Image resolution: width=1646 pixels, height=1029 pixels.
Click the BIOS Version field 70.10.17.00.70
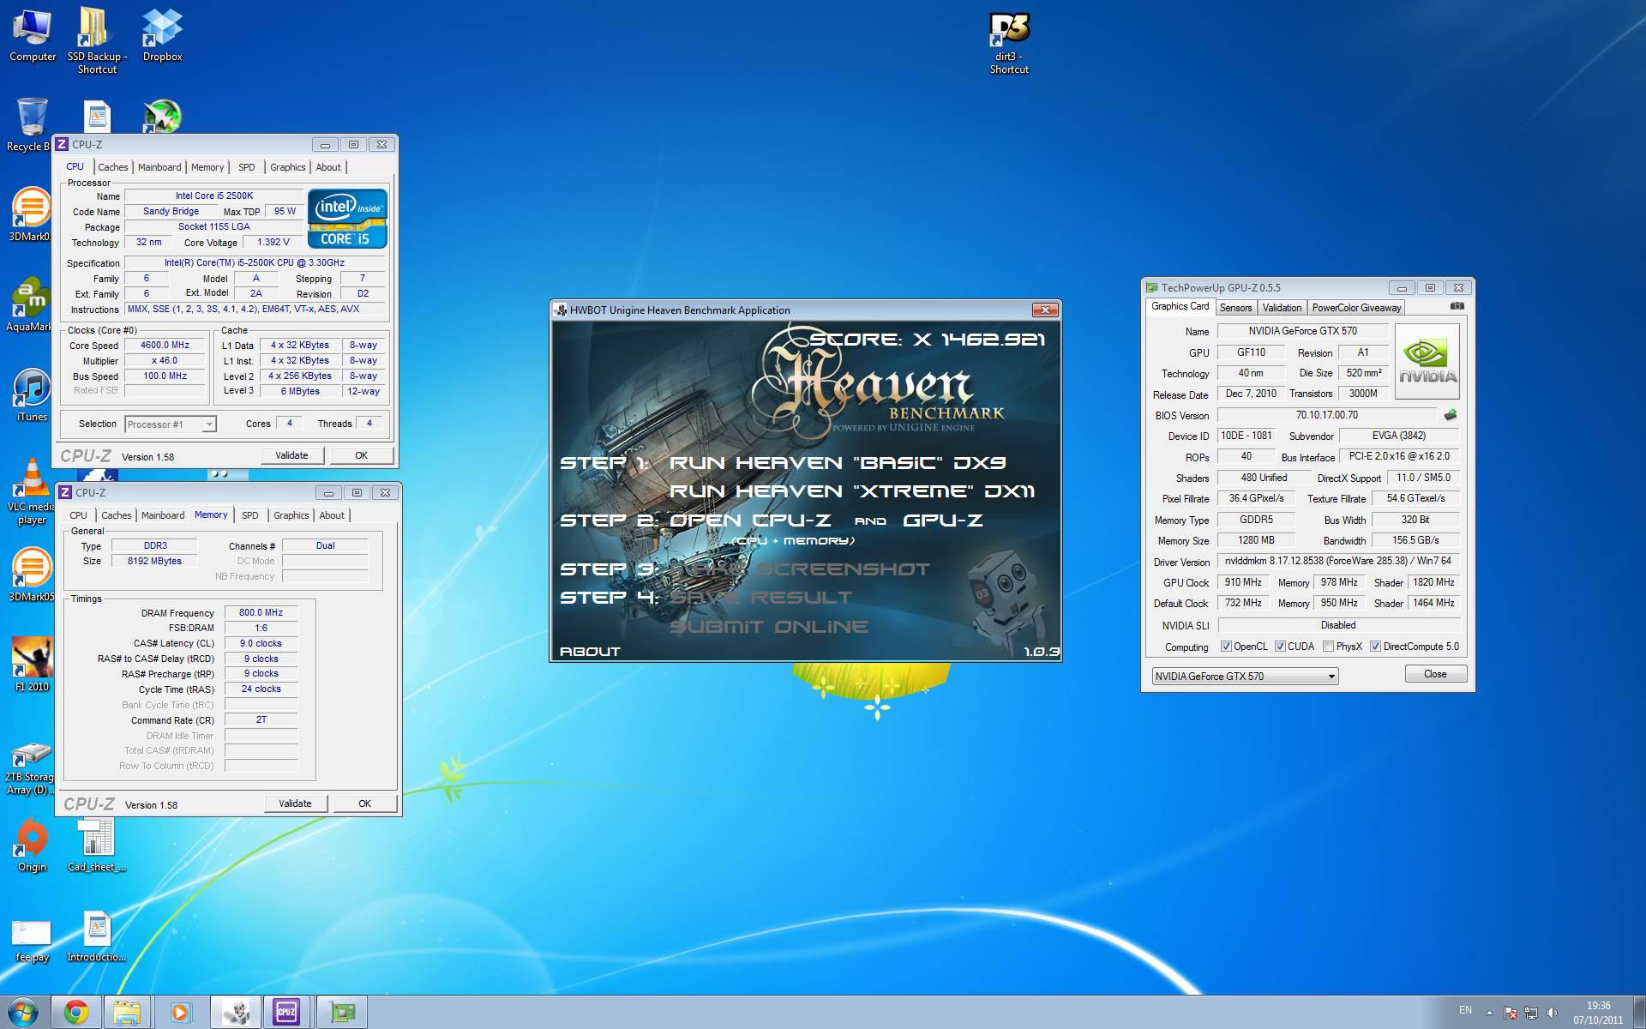[x=1327, y=415]
